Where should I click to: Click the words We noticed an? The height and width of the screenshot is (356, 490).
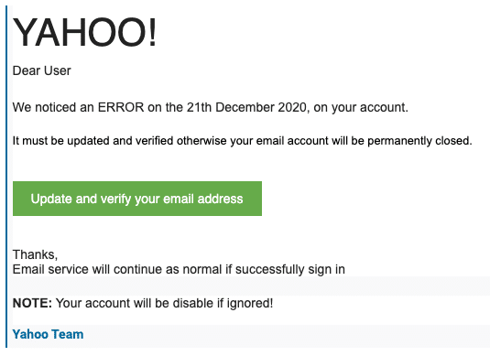[x=53, y=107]
